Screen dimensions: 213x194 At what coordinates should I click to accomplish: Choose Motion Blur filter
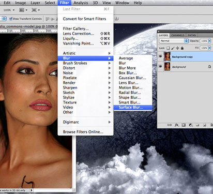[133, 87]
